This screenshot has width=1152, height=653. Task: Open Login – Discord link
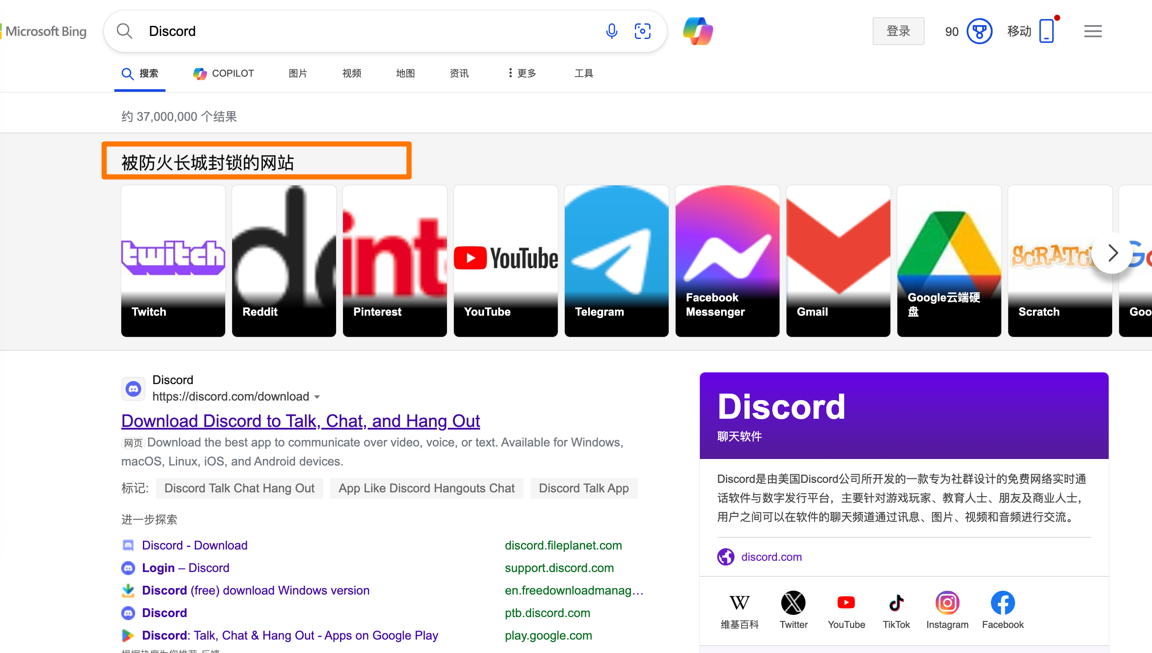pyautogui.click(x=186, y=568)
